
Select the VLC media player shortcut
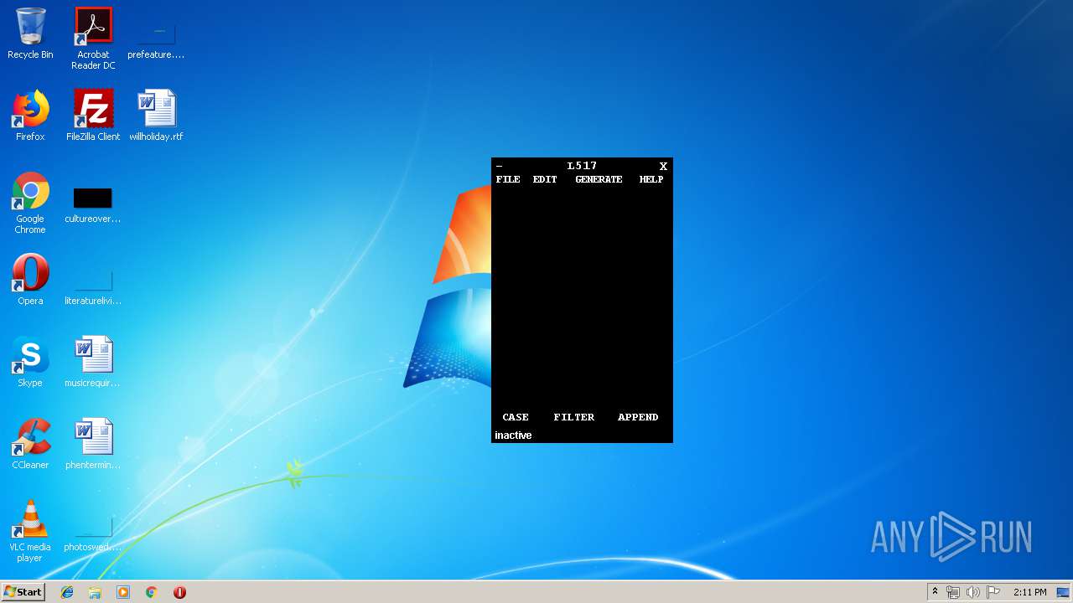30,531
